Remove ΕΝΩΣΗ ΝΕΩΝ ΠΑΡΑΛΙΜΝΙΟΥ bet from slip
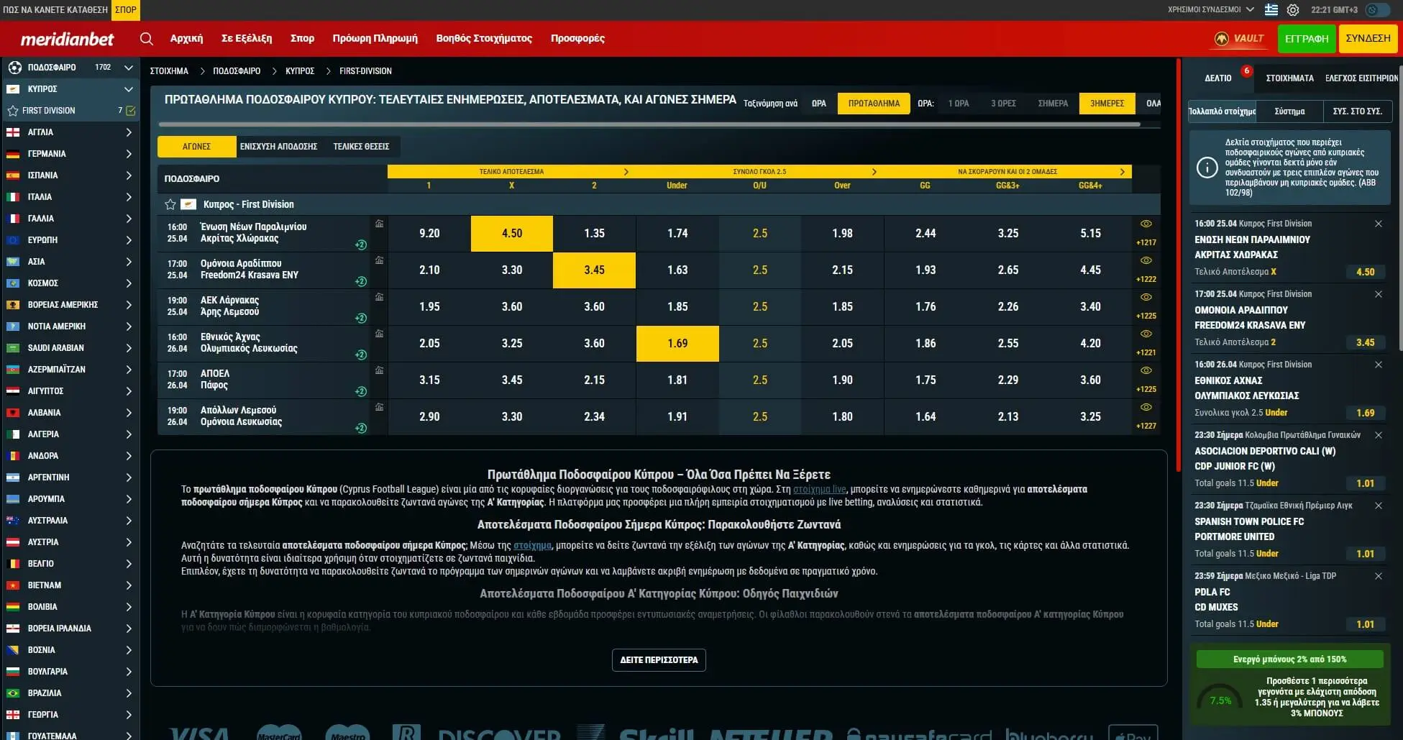The height and width of the screenshot is (740, 1403). pyautogui.click(x=1379, y=224)
